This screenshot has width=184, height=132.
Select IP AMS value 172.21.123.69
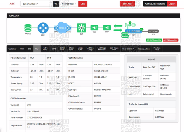coord(100,77)
